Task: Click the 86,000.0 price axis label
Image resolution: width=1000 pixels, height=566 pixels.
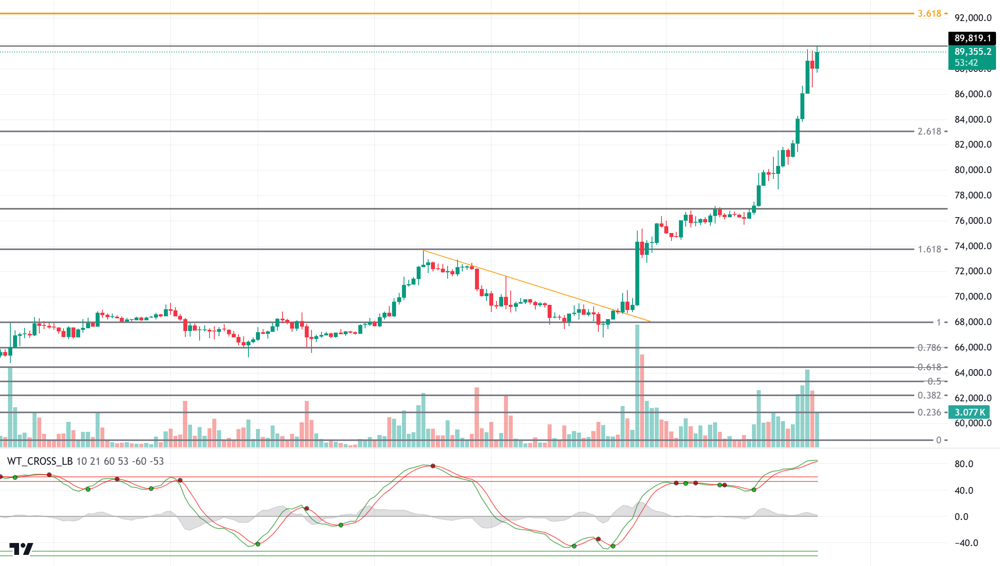Action: point(973,94)
